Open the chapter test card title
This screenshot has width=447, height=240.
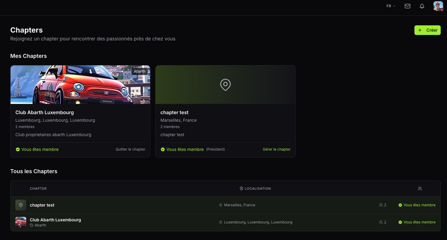[174, 112]
